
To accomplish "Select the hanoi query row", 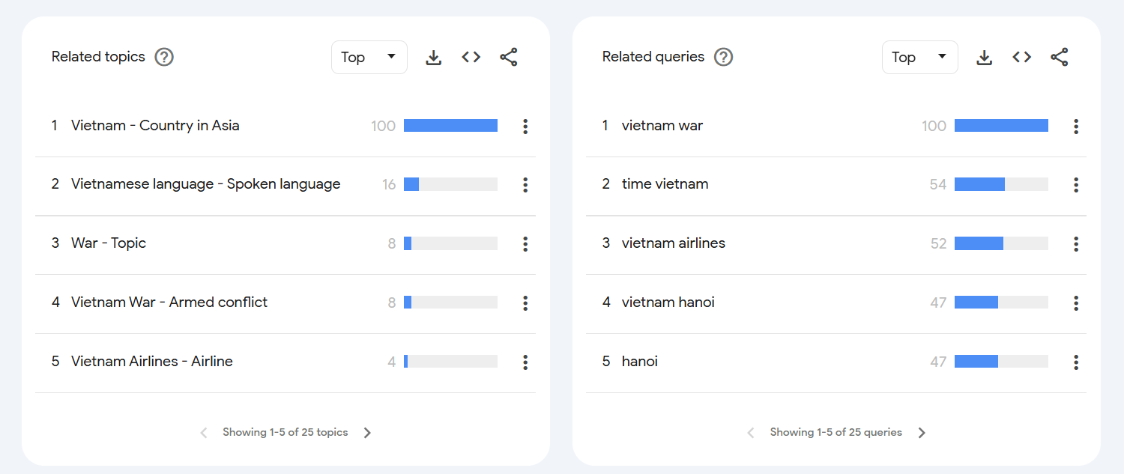I will coord(639,361).
